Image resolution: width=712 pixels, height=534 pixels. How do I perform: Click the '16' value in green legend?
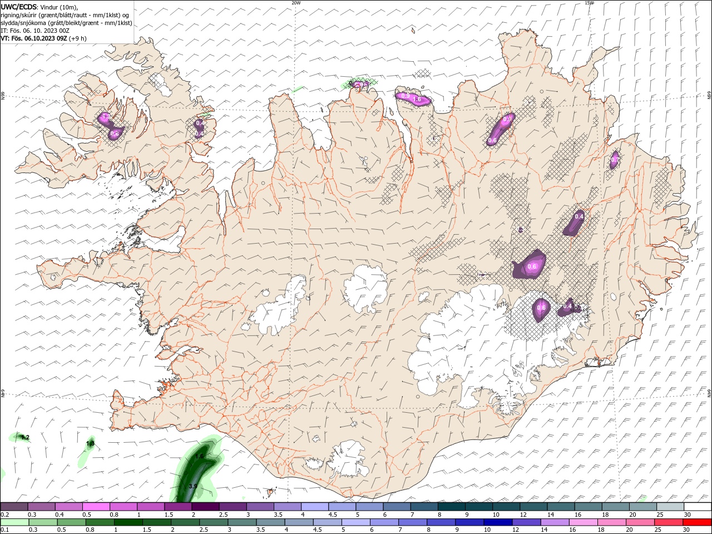(x=573, y=530)
